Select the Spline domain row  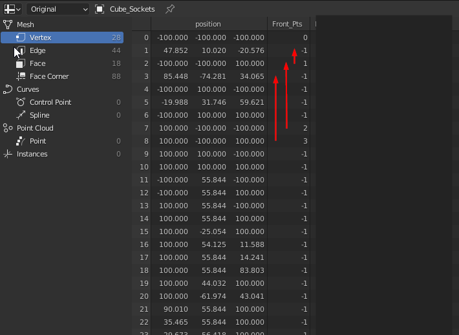62,115
